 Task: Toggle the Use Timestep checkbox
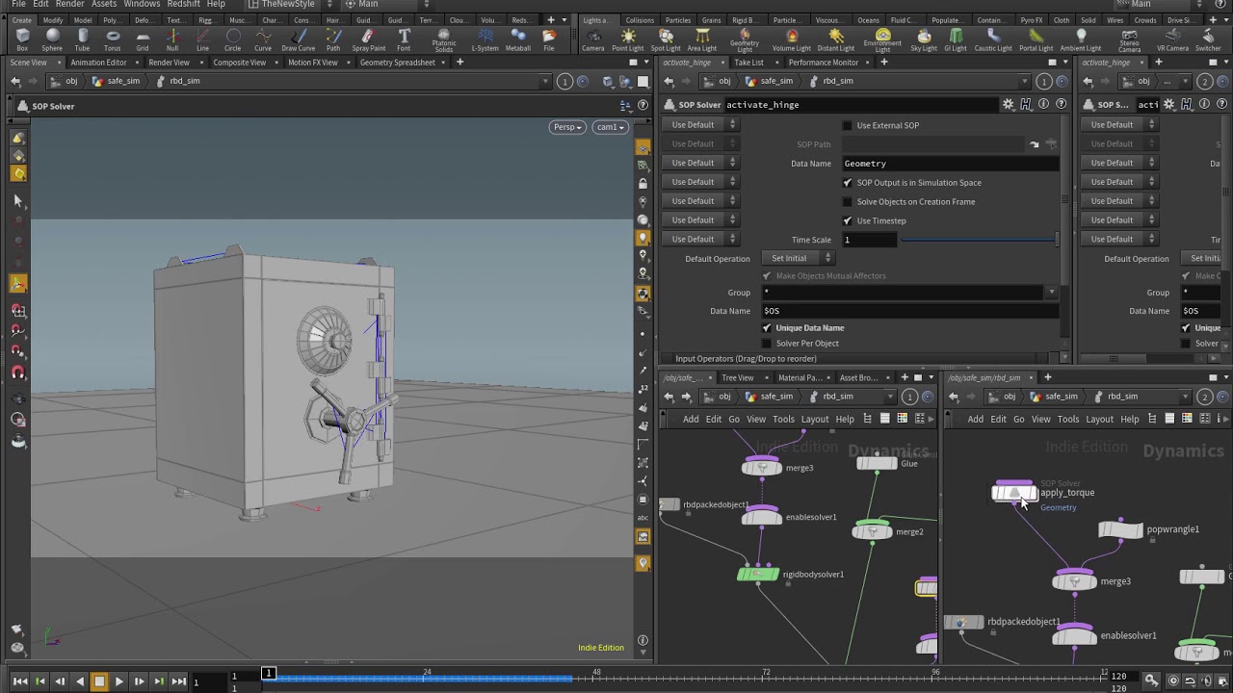(x=848, y=220)
